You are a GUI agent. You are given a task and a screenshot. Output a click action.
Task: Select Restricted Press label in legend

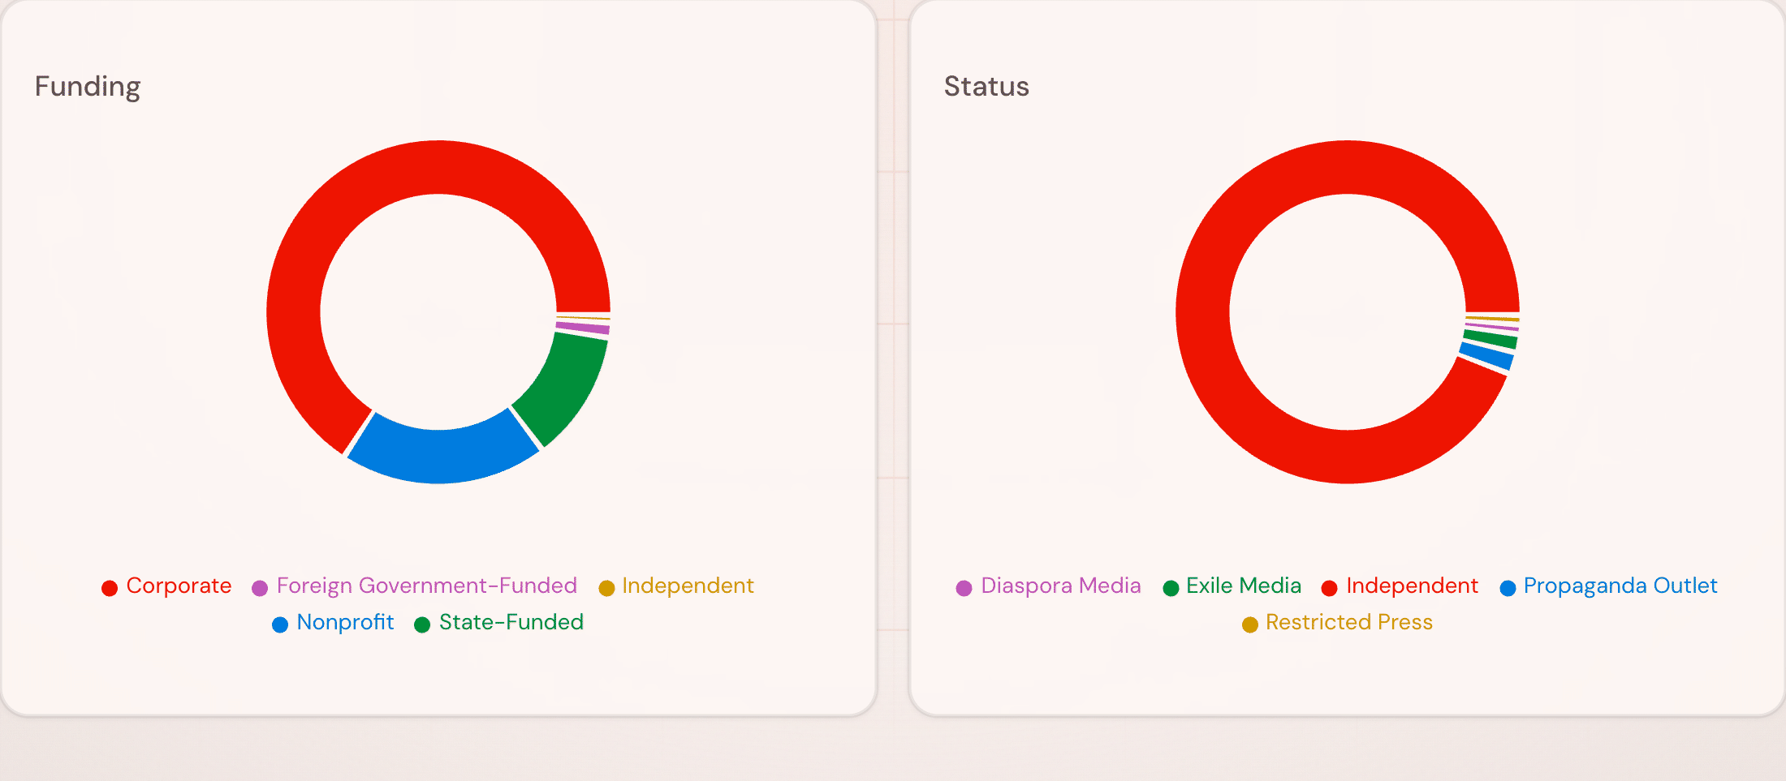click(x=1349, y=622)
